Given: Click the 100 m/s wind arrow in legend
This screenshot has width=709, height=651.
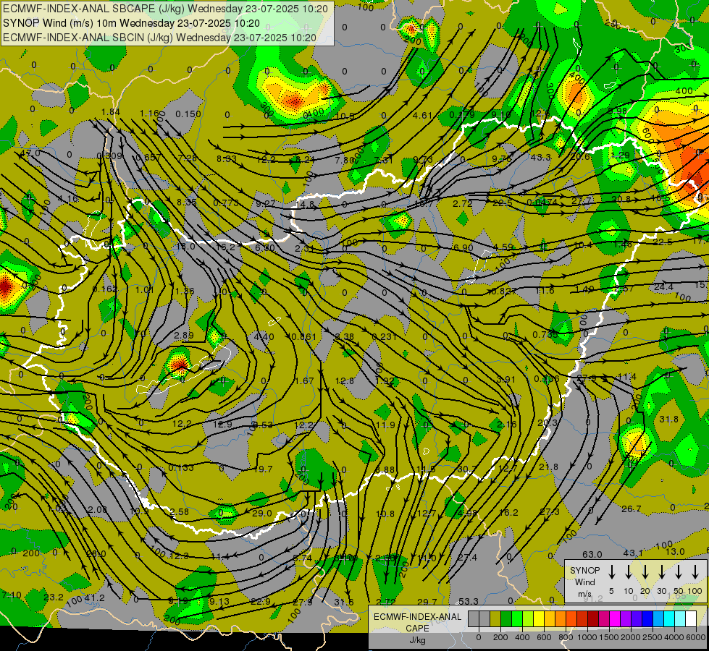Looking at the screenshot, I should tap(695, 572).
